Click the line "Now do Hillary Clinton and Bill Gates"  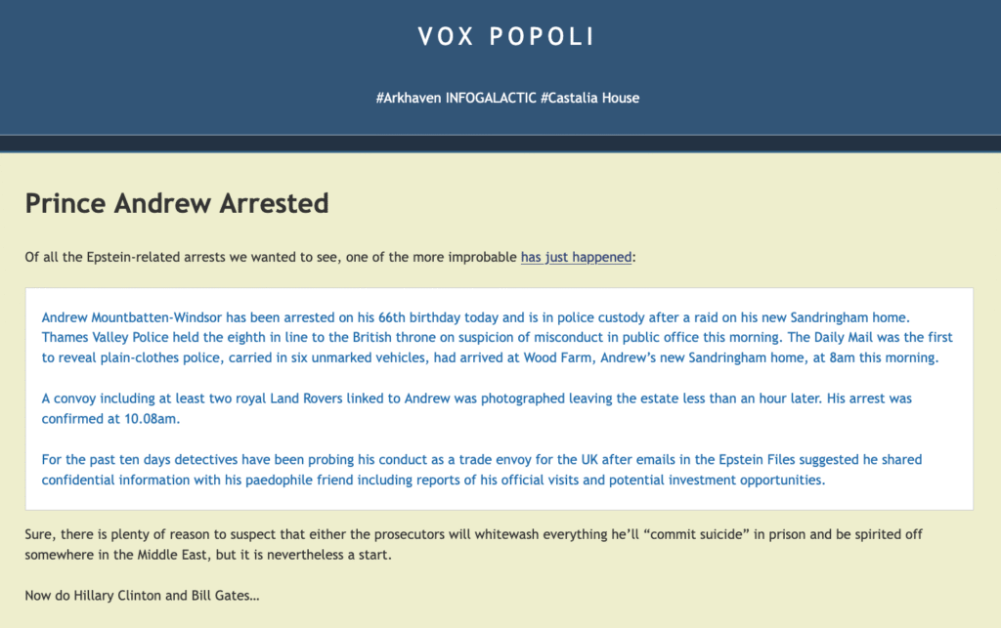point(142,596)
